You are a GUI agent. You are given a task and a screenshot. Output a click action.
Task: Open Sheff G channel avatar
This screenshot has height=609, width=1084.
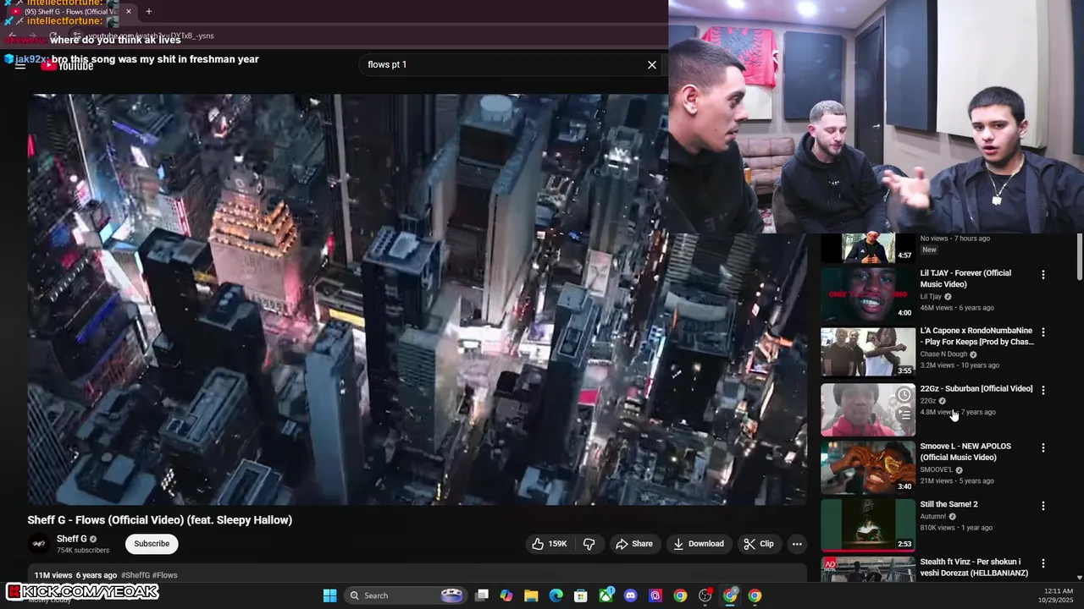click(38, 544)
